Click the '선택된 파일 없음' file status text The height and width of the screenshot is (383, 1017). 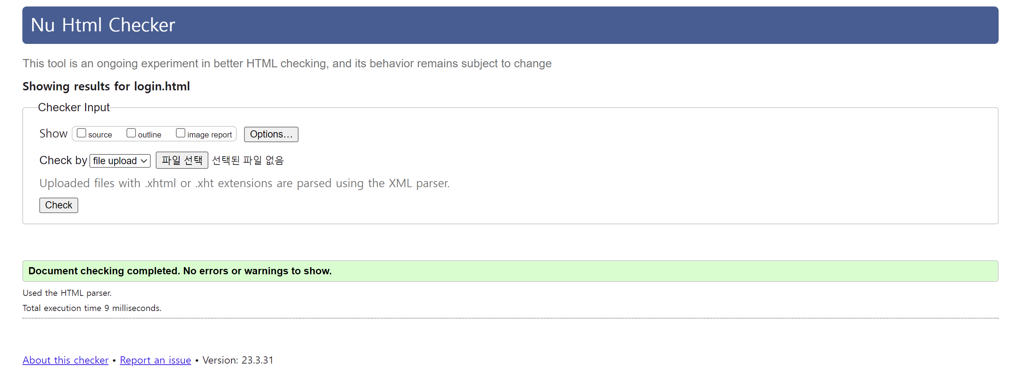click(x=248, y=161)
